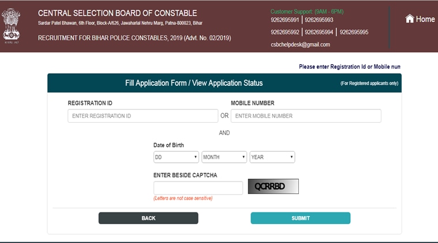438x243 pixels.
Task: Click the captcha text entry box
Action: [x=198, y=188]
